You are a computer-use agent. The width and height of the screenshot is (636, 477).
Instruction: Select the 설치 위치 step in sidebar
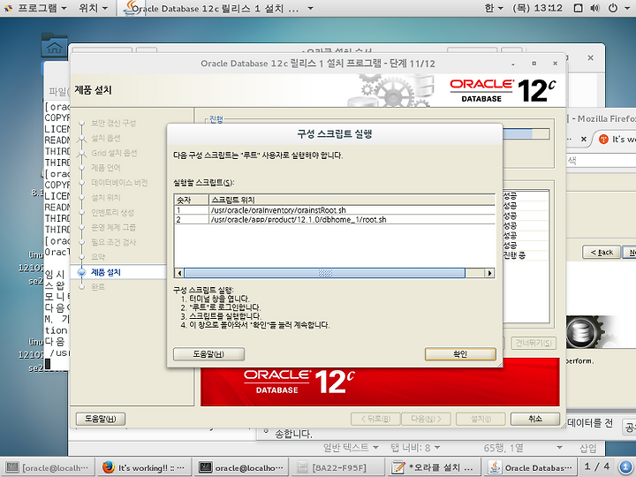[105, 198]
